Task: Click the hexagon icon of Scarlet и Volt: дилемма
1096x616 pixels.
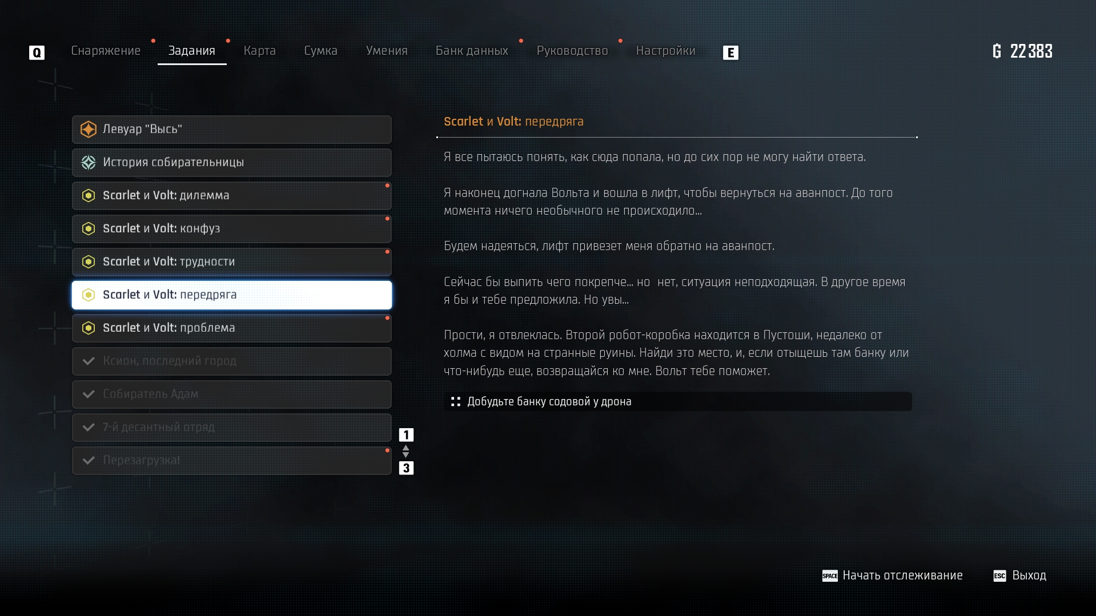Action: [89, 195]
